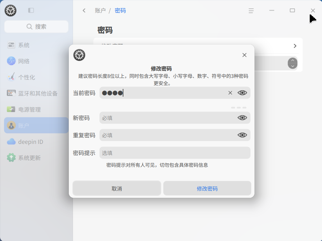322x241 pixels.
Task: Open the hamburger menu at top right
Action: pyautogui.click(x=251, y=10)
